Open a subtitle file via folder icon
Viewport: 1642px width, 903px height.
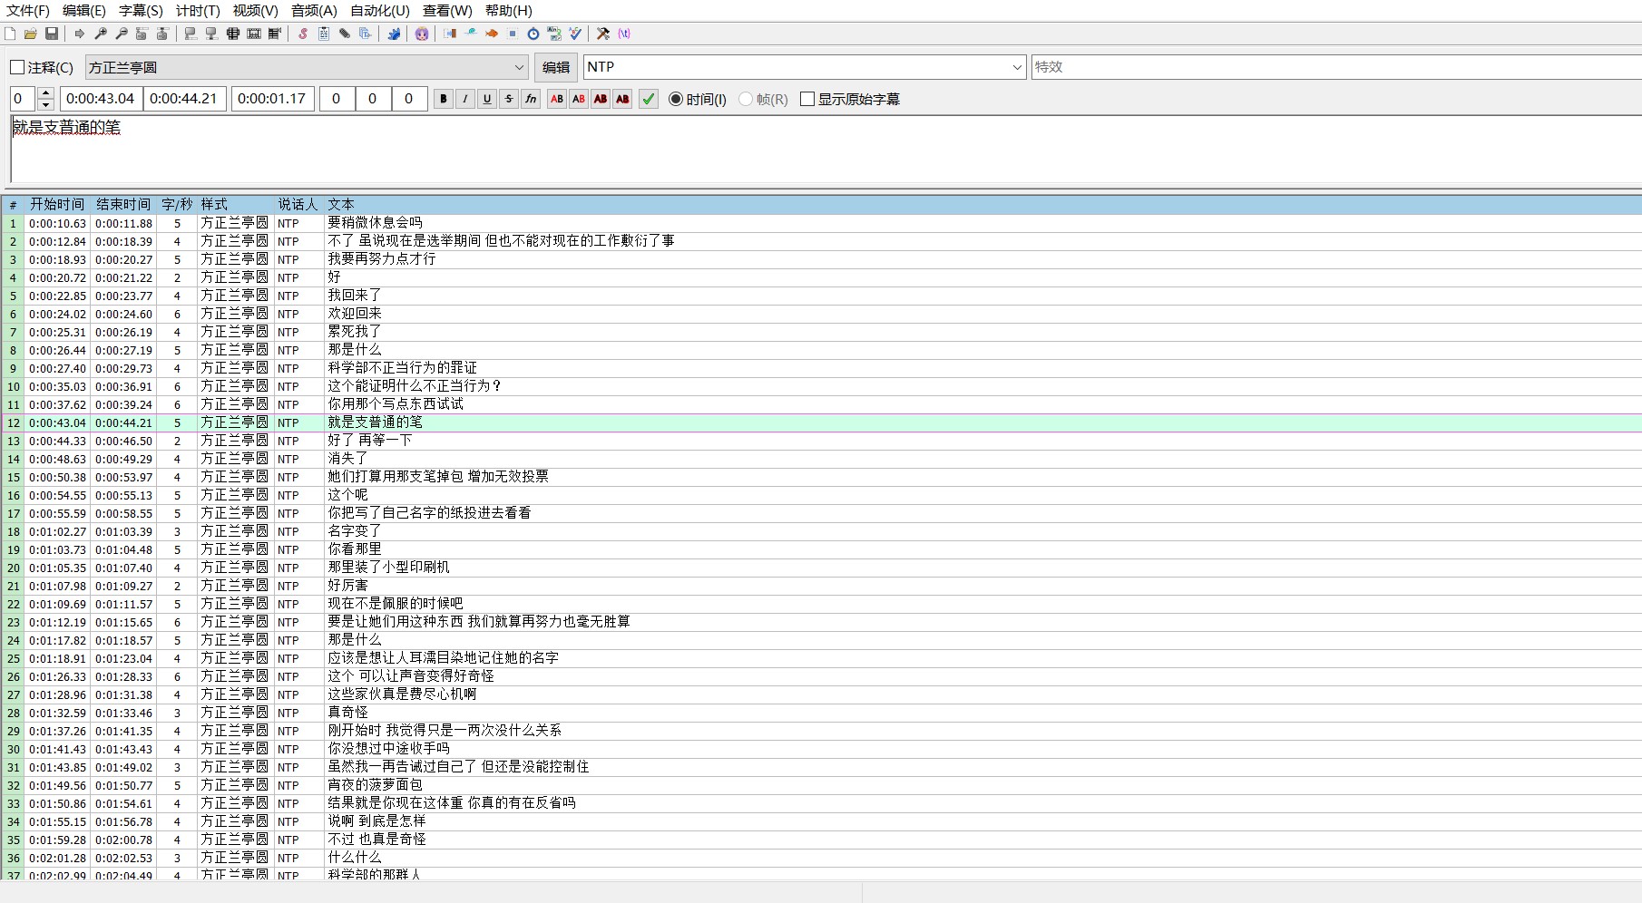(31, 34)
